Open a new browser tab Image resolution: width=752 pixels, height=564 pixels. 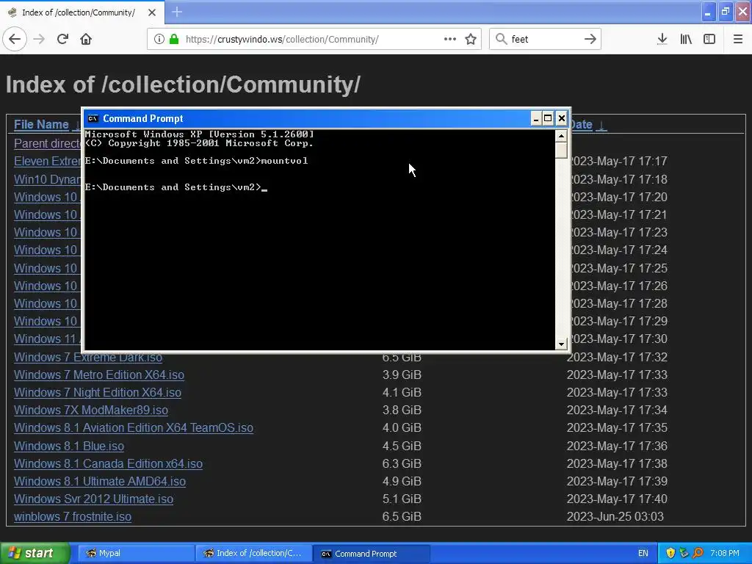(x=177, y=12)
